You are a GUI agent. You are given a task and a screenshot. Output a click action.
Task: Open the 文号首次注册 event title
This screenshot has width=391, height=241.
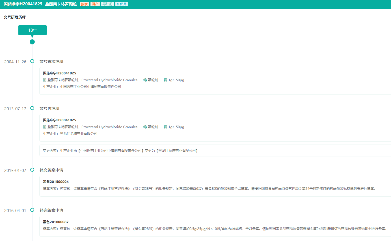[51, 61]
